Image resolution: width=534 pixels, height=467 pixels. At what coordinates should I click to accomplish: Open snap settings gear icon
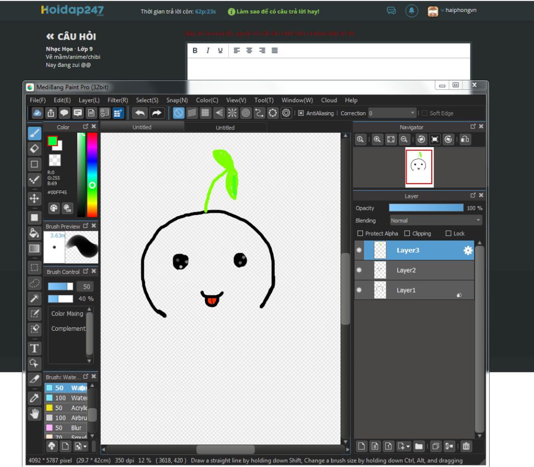(x=286, y=113)
